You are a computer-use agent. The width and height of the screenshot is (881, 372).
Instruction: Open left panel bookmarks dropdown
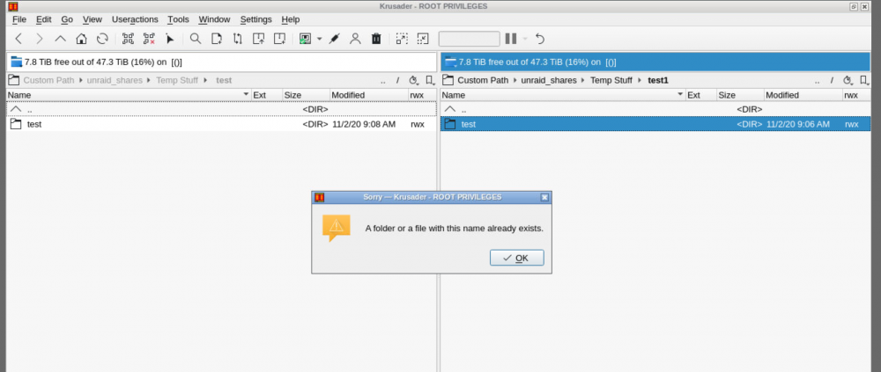click(x=430, y=80)
